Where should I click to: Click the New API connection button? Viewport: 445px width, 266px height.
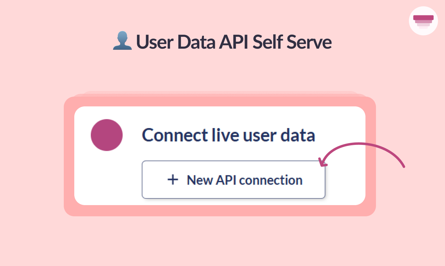[233, 180]
